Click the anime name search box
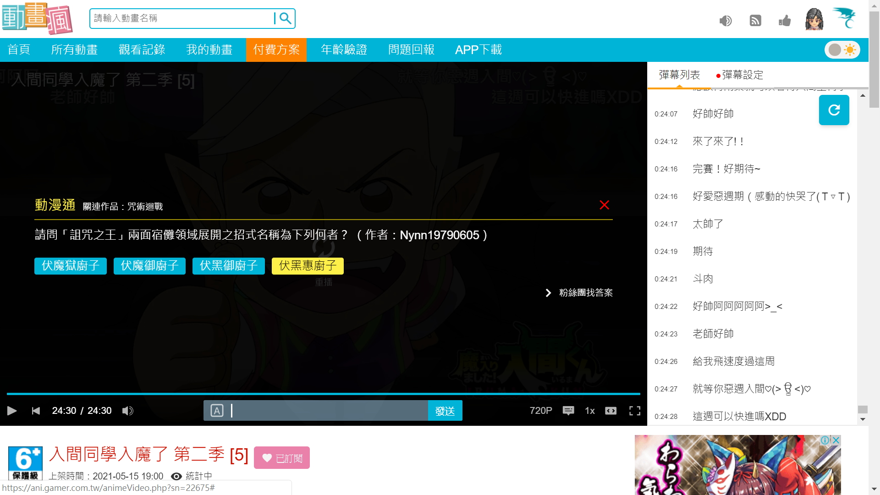Image resolution: width=880 pixels, height=495 pixels. [x=181, y=18]
